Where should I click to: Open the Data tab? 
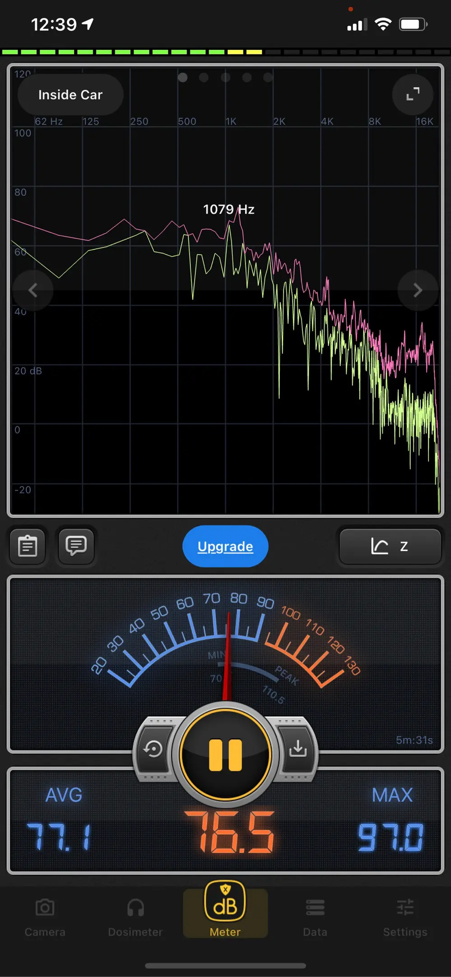[315, 917]
